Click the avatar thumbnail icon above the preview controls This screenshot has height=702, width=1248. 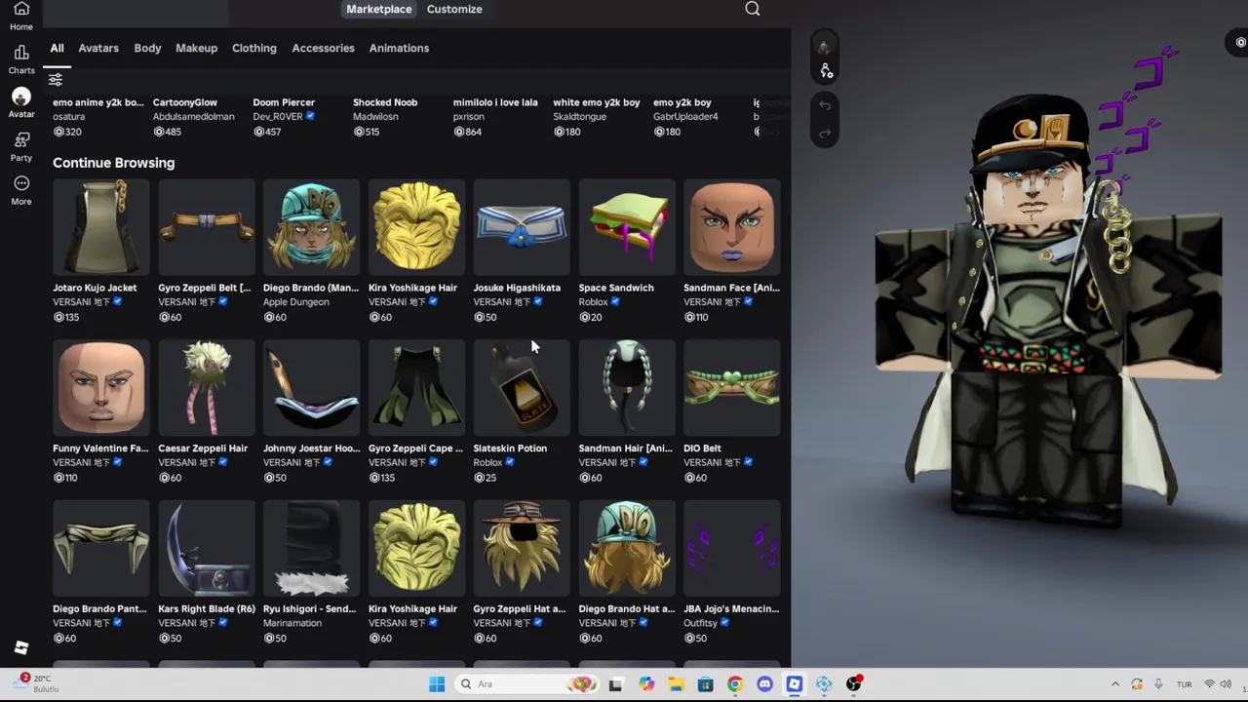click(x=824, y=47)
